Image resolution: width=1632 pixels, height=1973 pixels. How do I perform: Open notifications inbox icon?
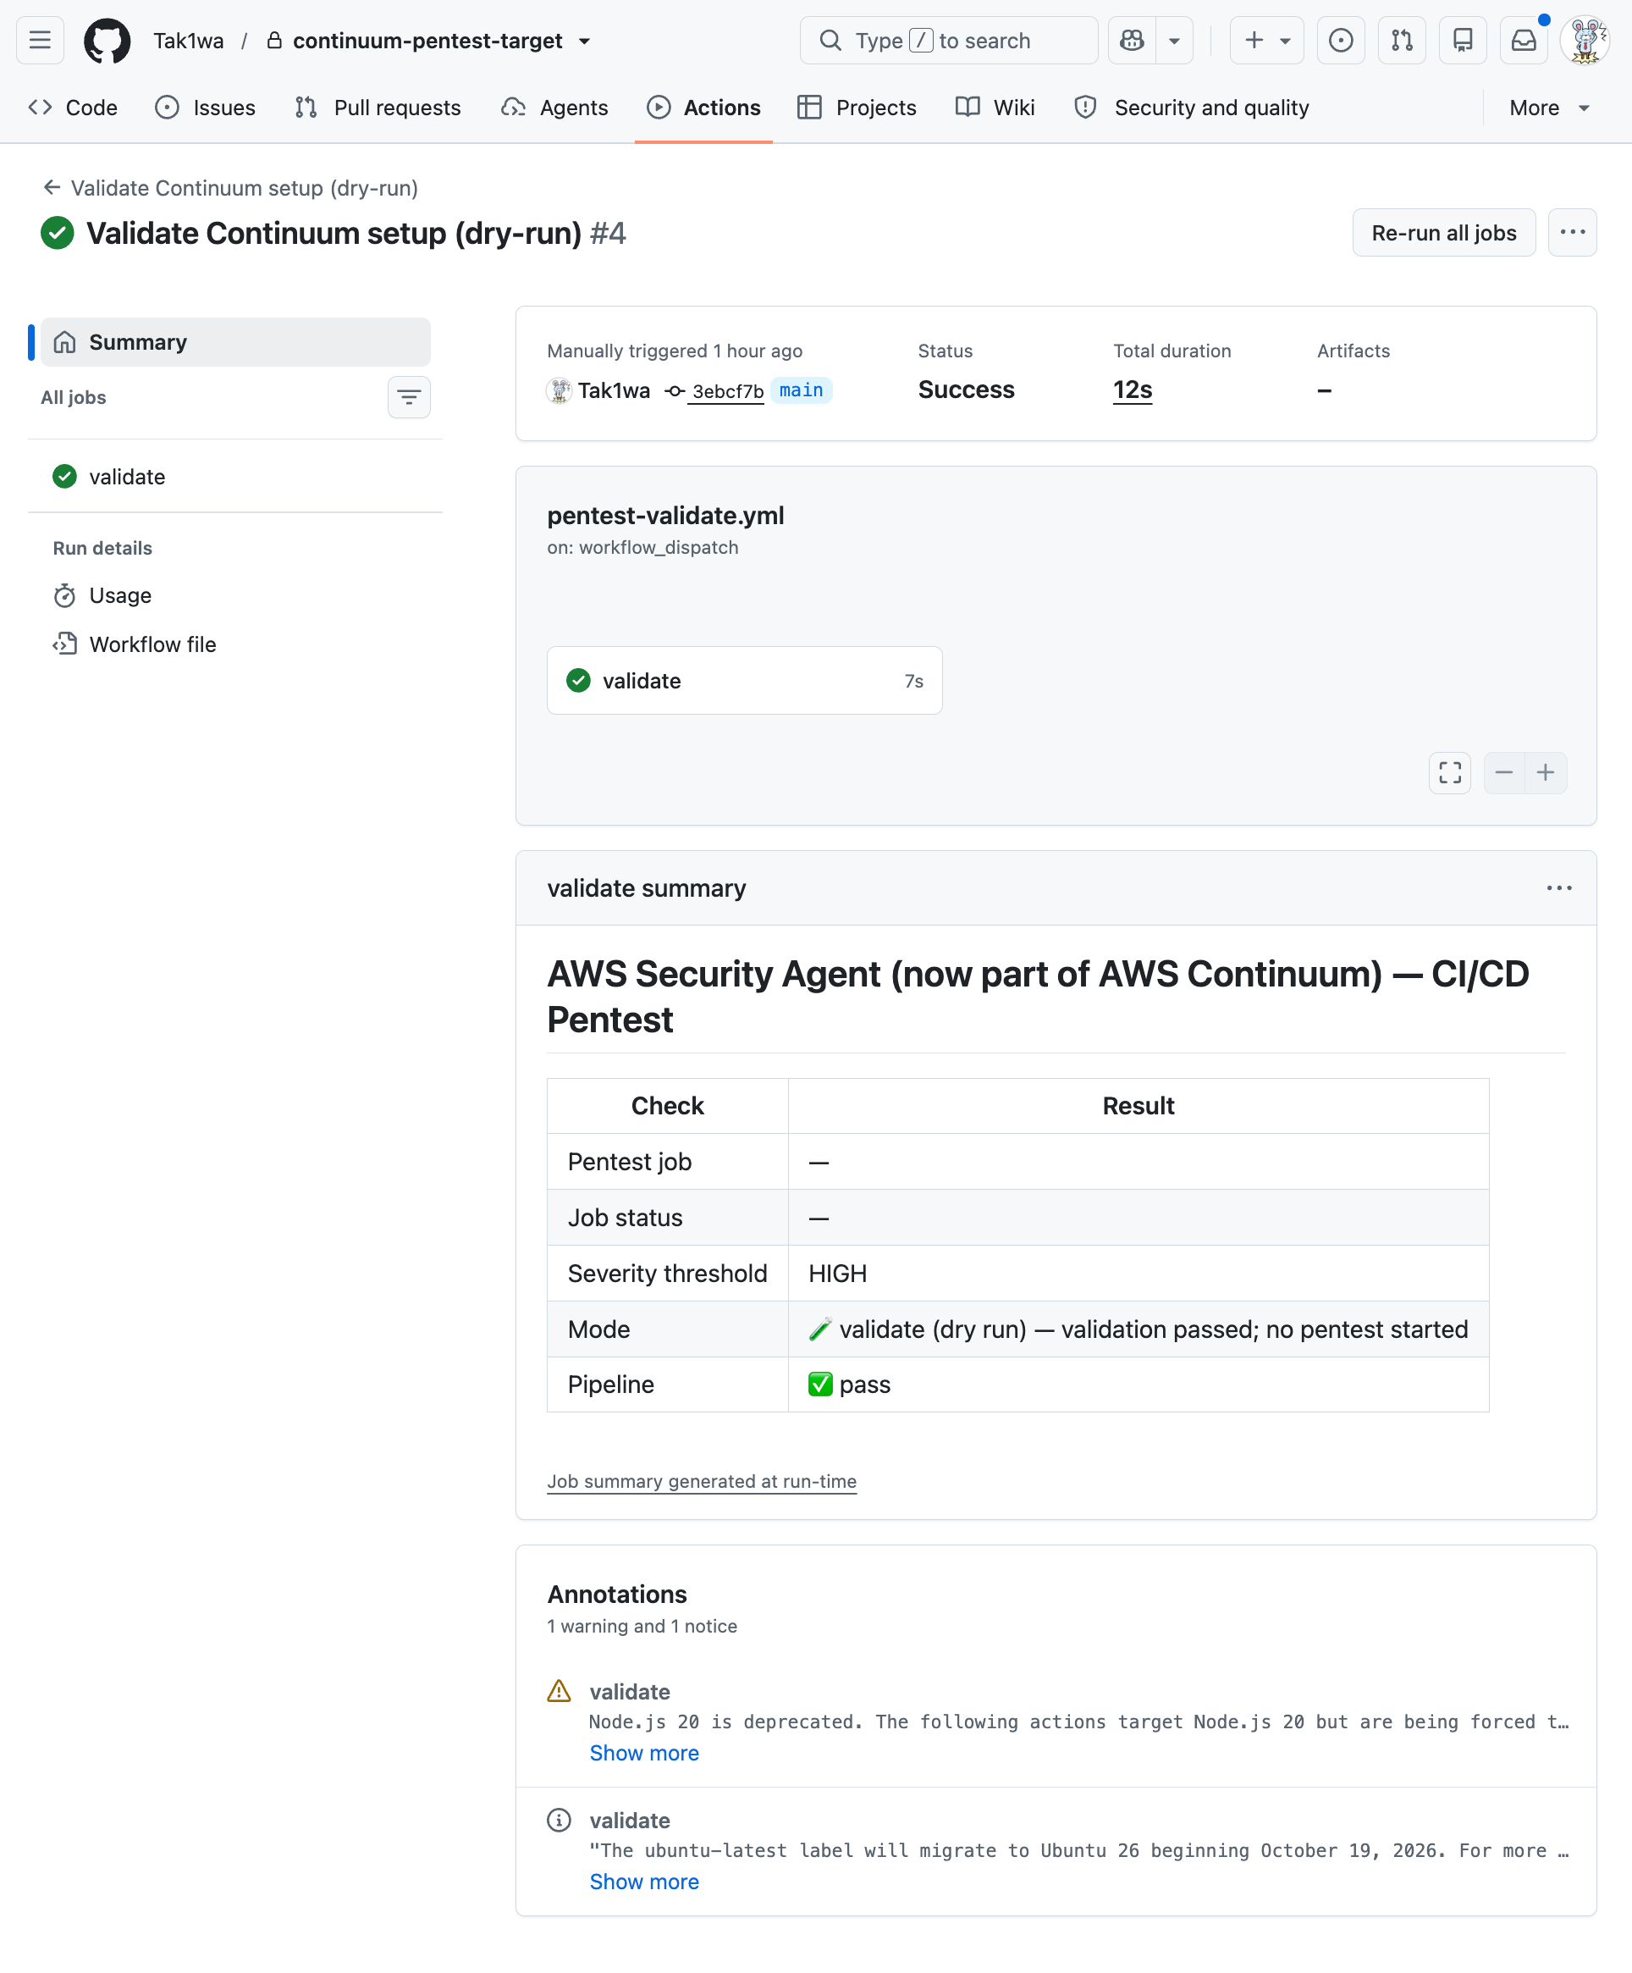pos(1524,41)
